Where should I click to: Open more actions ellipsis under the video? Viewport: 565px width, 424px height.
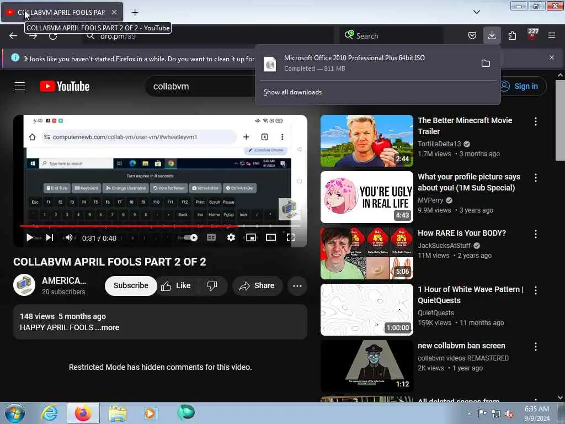297,286
